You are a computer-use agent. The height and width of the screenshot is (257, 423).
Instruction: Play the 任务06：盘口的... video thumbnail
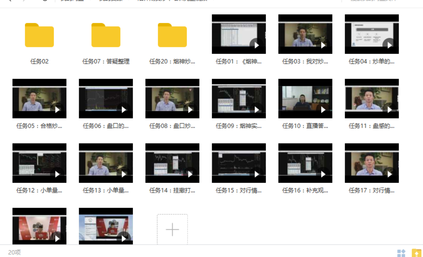(x=106, y=98)
